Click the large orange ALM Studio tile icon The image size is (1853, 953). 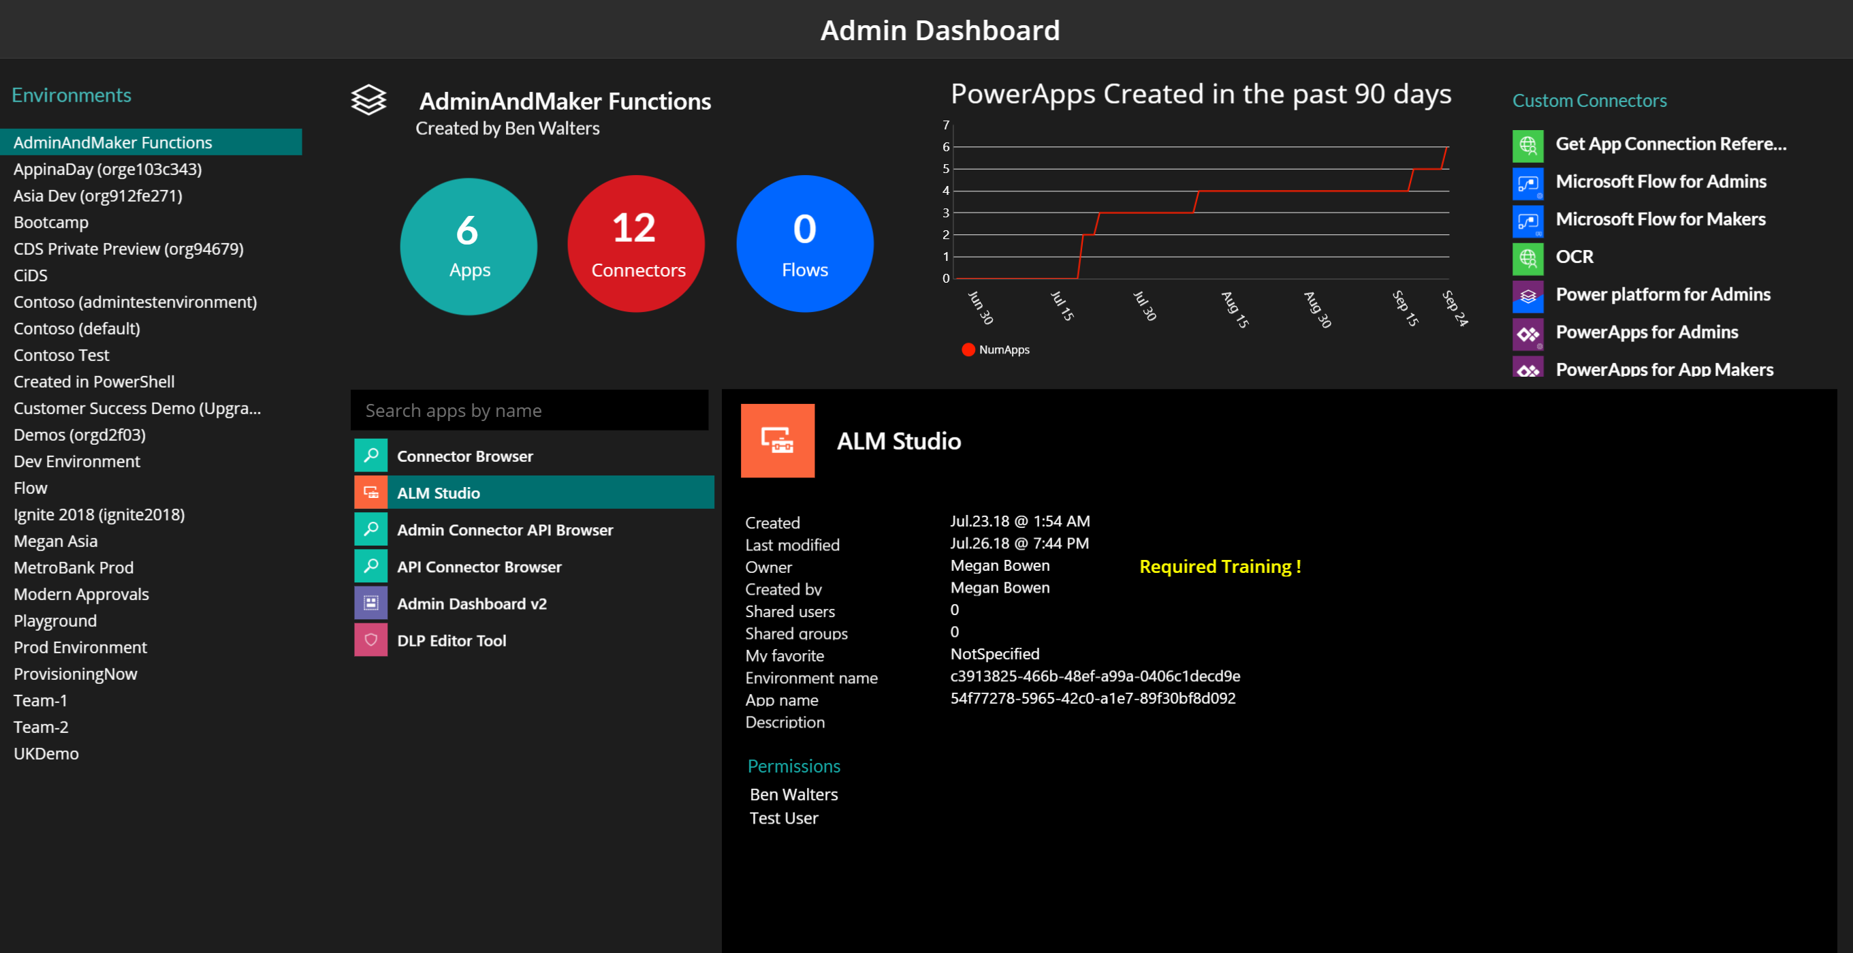click(x=778, y=441)
